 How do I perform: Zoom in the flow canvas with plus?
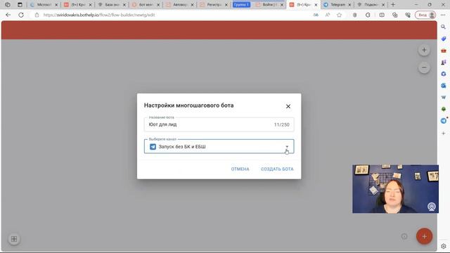coord(424,50)
